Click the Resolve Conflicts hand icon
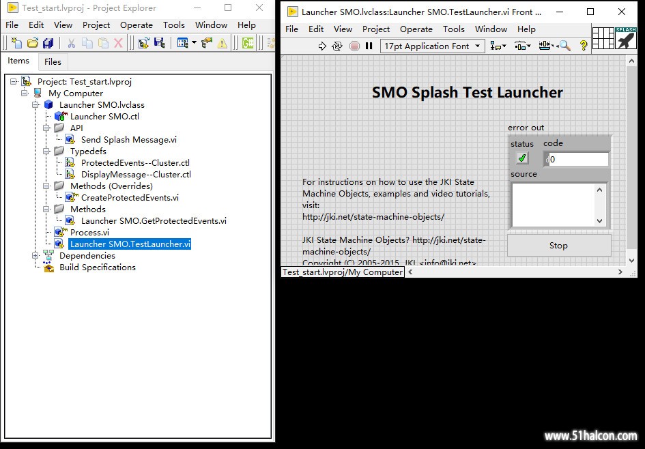This screenshot has width=645, height=449. (207, 43)
